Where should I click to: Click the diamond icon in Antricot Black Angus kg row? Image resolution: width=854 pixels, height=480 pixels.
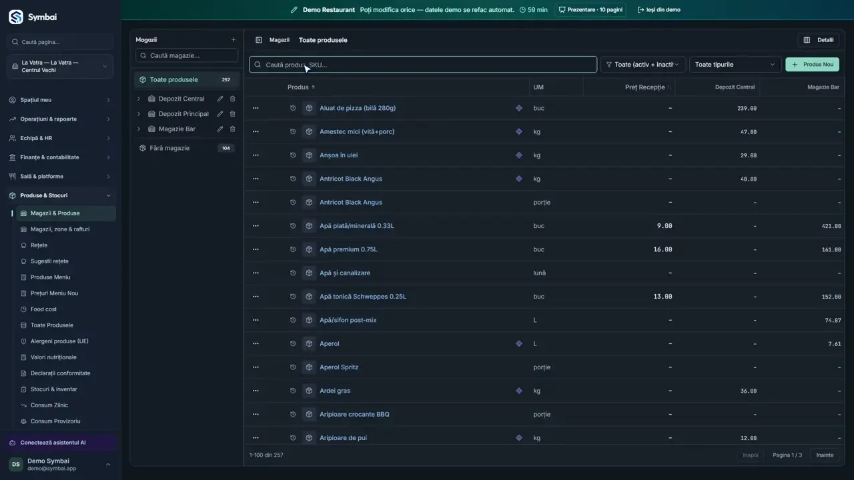[519, 179]
